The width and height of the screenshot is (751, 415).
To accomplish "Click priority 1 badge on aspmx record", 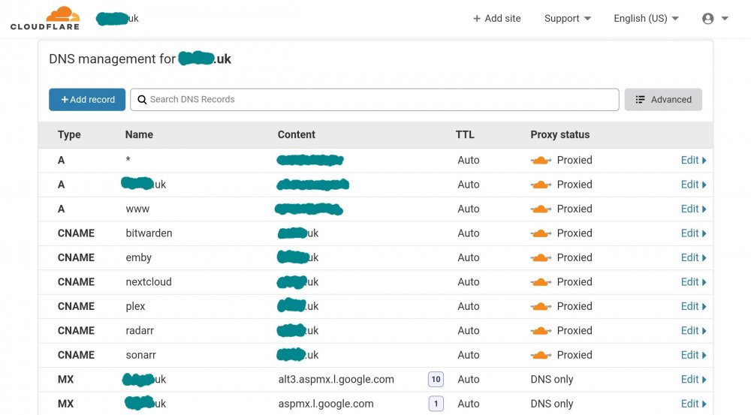I will click(436, 404).
